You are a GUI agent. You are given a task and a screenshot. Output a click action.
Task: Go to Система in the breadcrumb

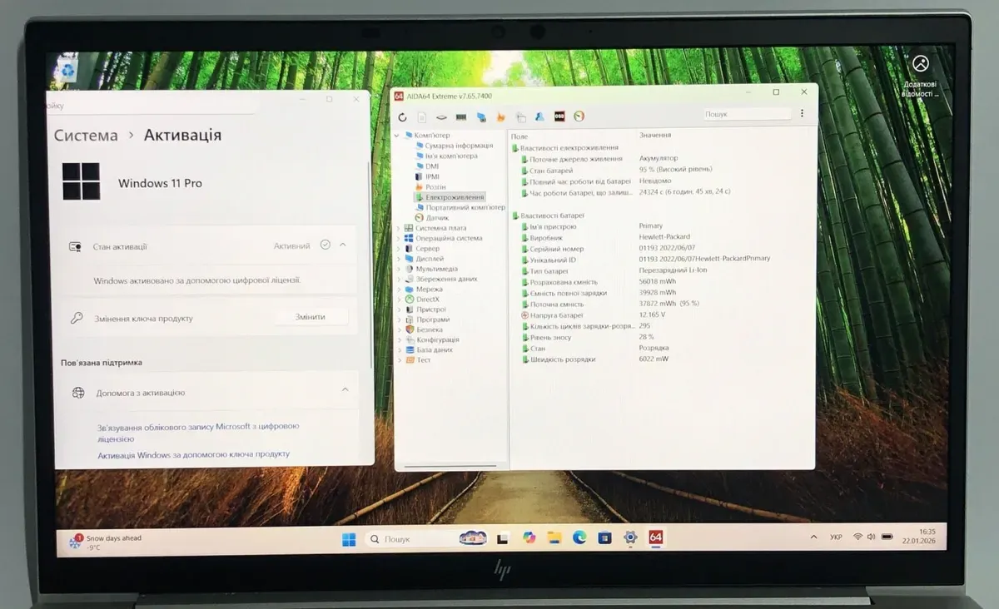[86, 136]
